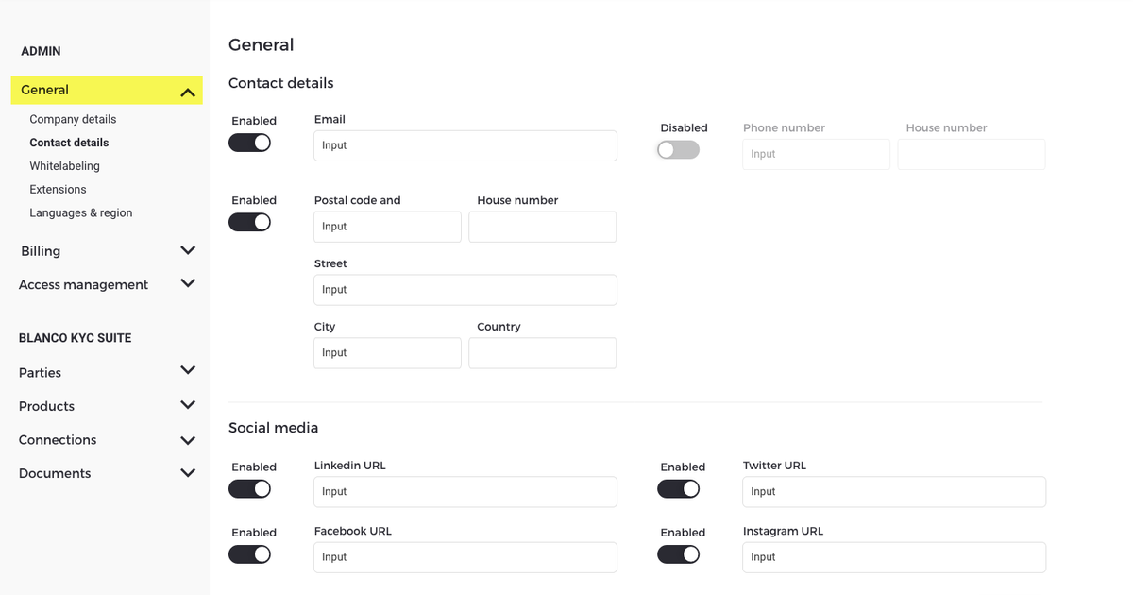Image resolution: width=1133 pixels, height=595 pixels.
Task: Expand the Billing section
Action: click(188, 251)
